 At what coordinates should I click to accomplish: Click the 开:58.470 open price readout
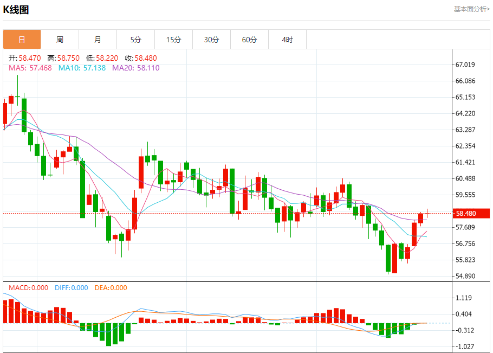click(x=24, y=58)
